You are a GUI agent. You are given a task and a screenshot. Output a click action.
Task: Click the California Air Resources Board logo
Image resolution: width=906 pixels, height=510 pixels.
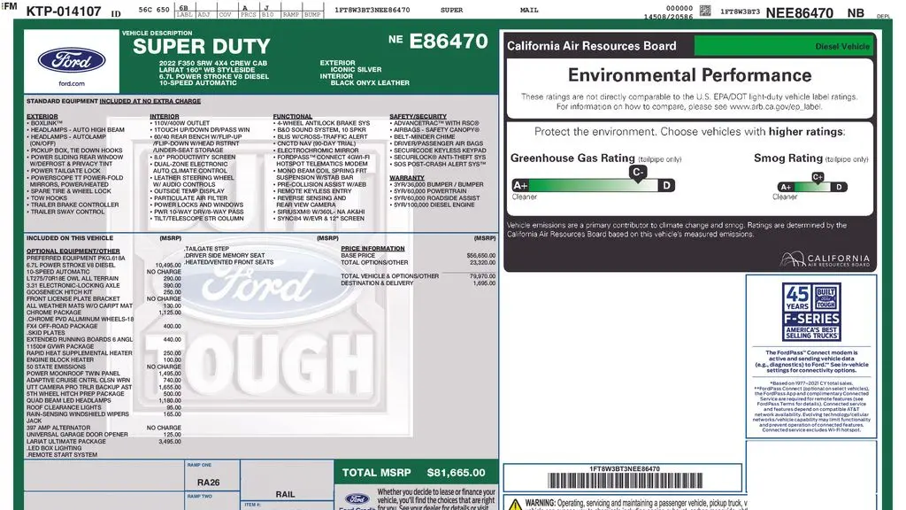[825, 259]
